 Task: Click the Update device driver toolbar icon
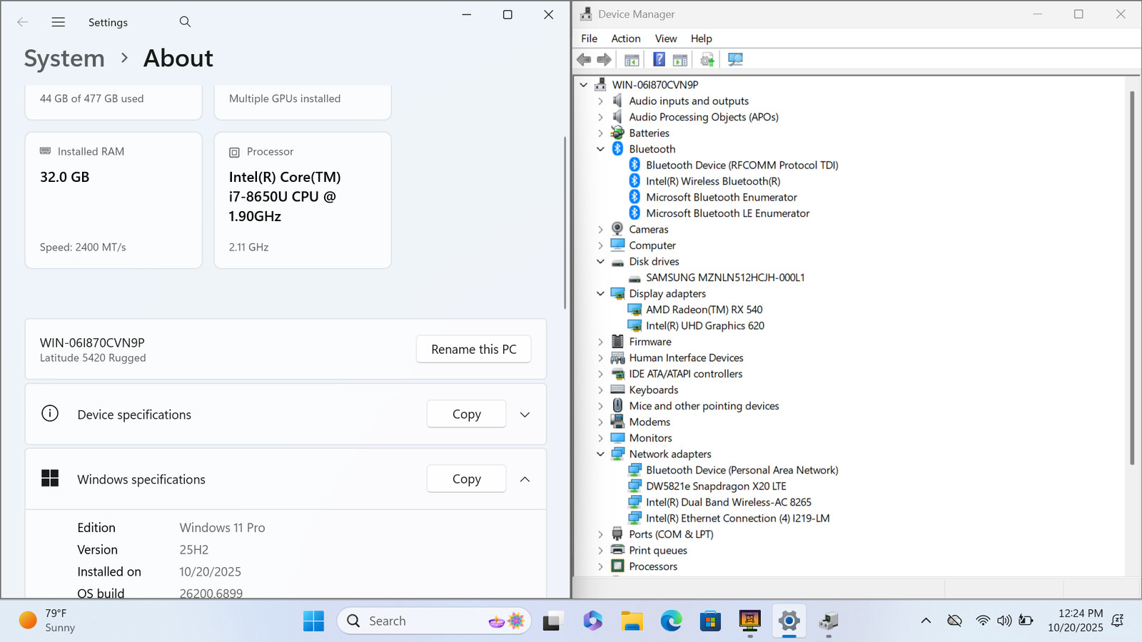[707, 60]
